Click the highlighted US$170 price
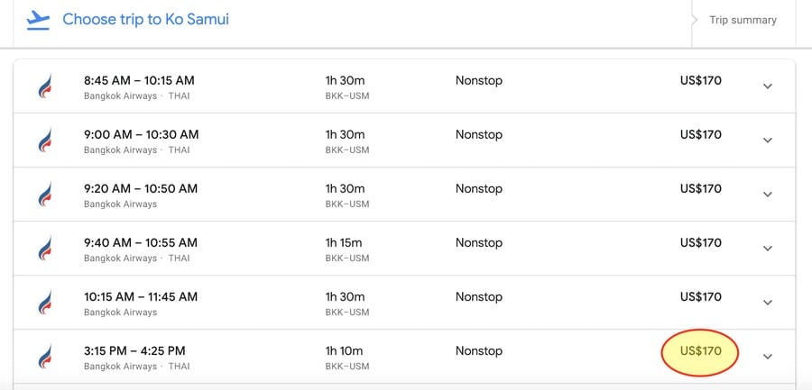Viewport: 812px width, 390px height. click(700, 352)
